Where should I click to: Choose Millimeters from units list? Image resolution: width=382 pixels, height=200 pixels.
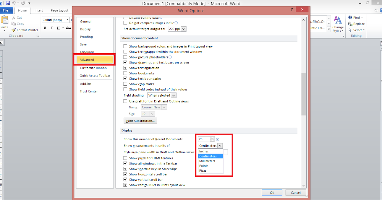[210, 161]
